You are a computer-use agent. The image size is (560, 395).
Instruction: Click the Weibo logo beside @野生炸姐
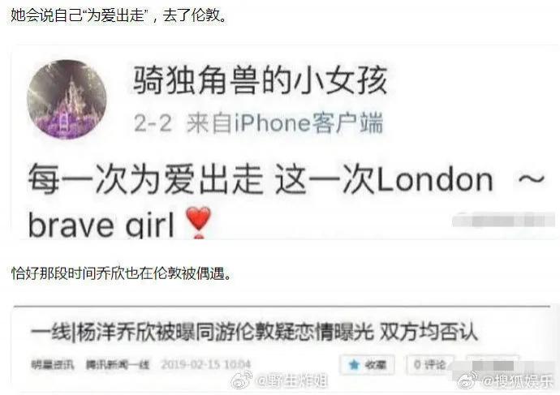tap(242, 380)
